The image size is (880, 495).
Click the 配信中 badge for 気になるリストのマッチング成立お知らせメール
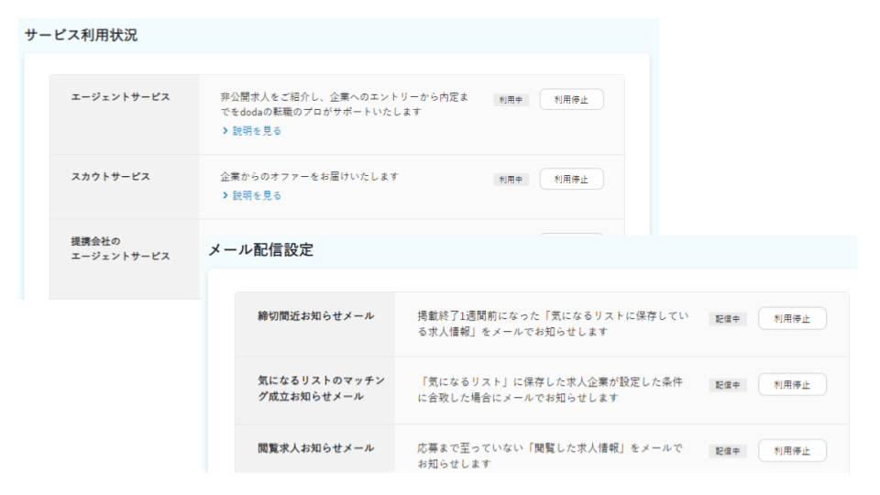(x=727, y=385)
